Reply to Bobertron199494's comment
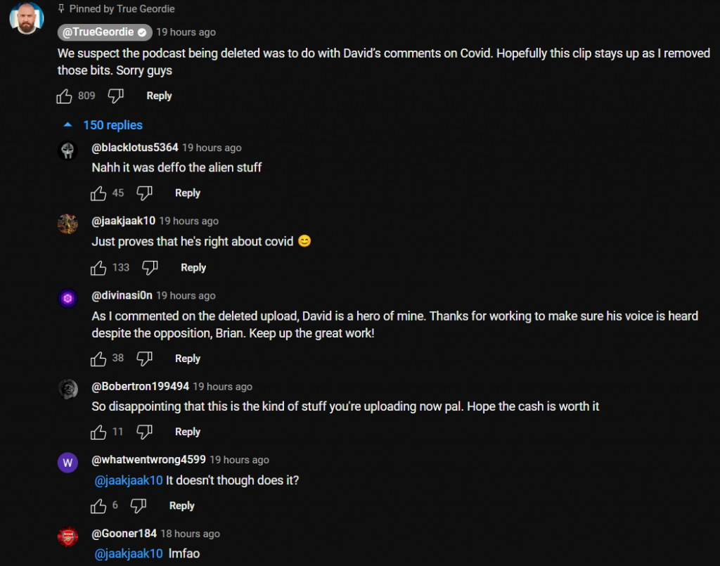 pyautogui.click(x=188, y=432)
